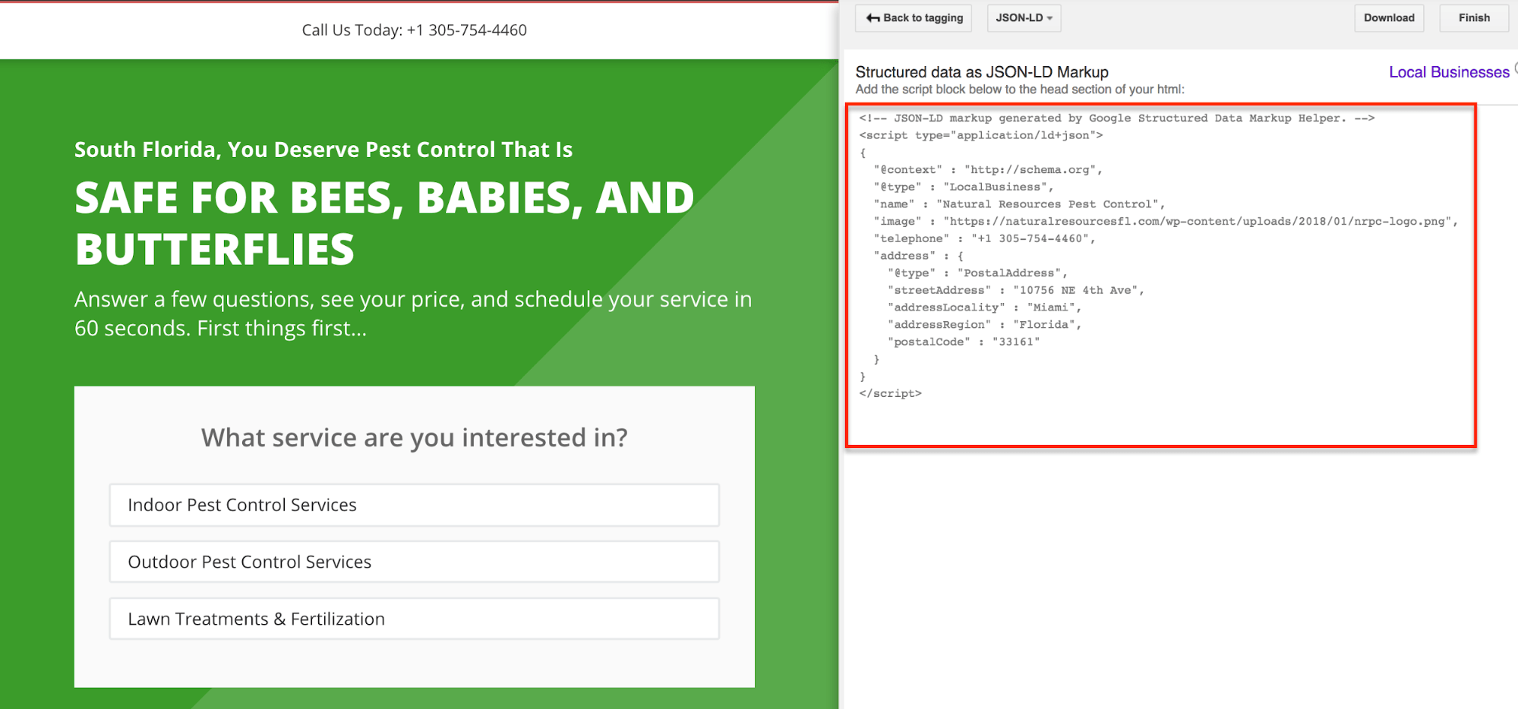Screen dimensions: 1518x709
Task: Click the "@type" : "PostalAddress" line
Action: 977,273
